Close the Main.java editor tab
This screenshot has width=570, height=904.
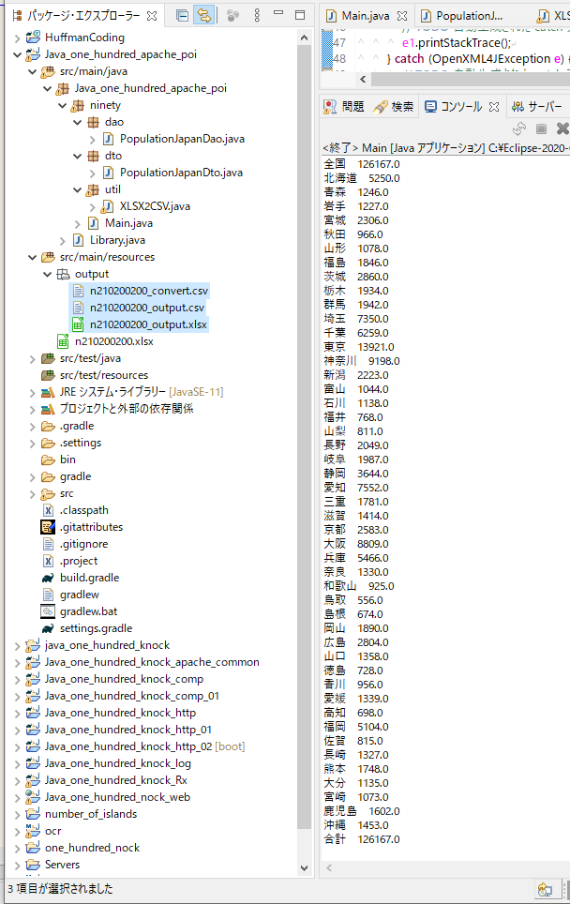pyautogui.click(x=401, y=16)
